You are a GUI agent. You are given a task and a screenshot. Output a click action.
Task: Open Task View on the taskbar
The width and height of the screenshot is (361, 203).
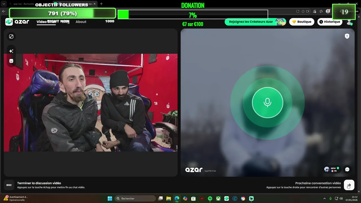coord(160,198)
